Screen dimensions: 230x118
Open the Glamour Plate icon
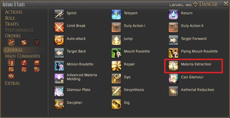point(59,92)
